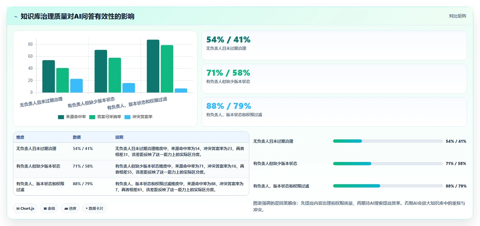Click the page title 知识库治理质量对AI问答有效性的影响
This screenshot has width=480, height=226.
tap(77, 16)
